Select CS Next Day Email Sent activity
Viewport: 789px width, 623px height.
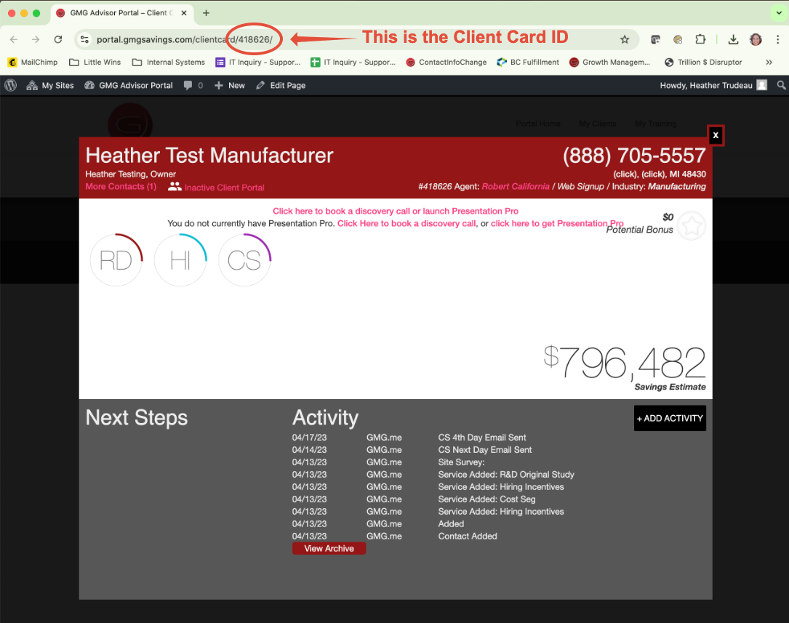click(x=484, y=450)
